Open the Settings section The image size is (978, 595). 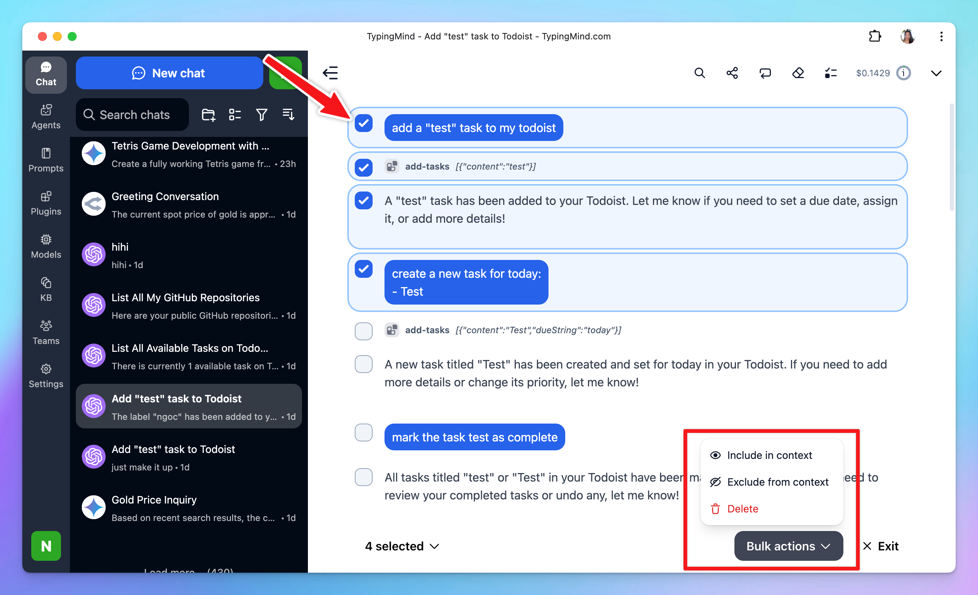[46, 376]
